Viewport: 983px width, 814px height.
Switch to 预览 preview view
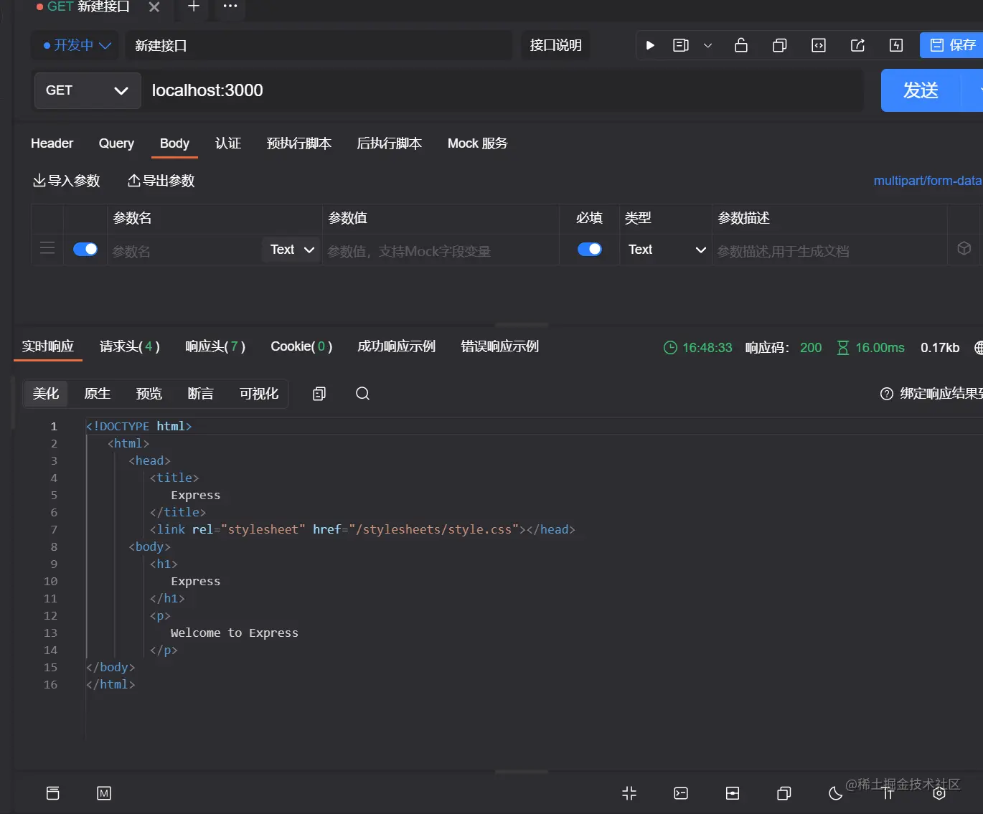(x=149, y=394)
